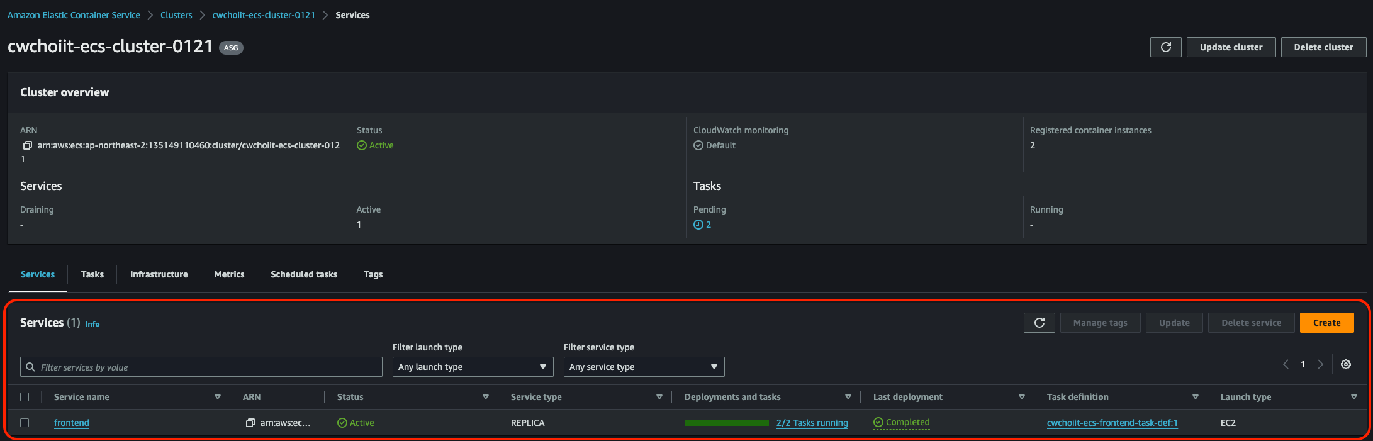Sort by the Launch type column
The width and height of the screenshot is (1373, 441).
pos(1353,397)
